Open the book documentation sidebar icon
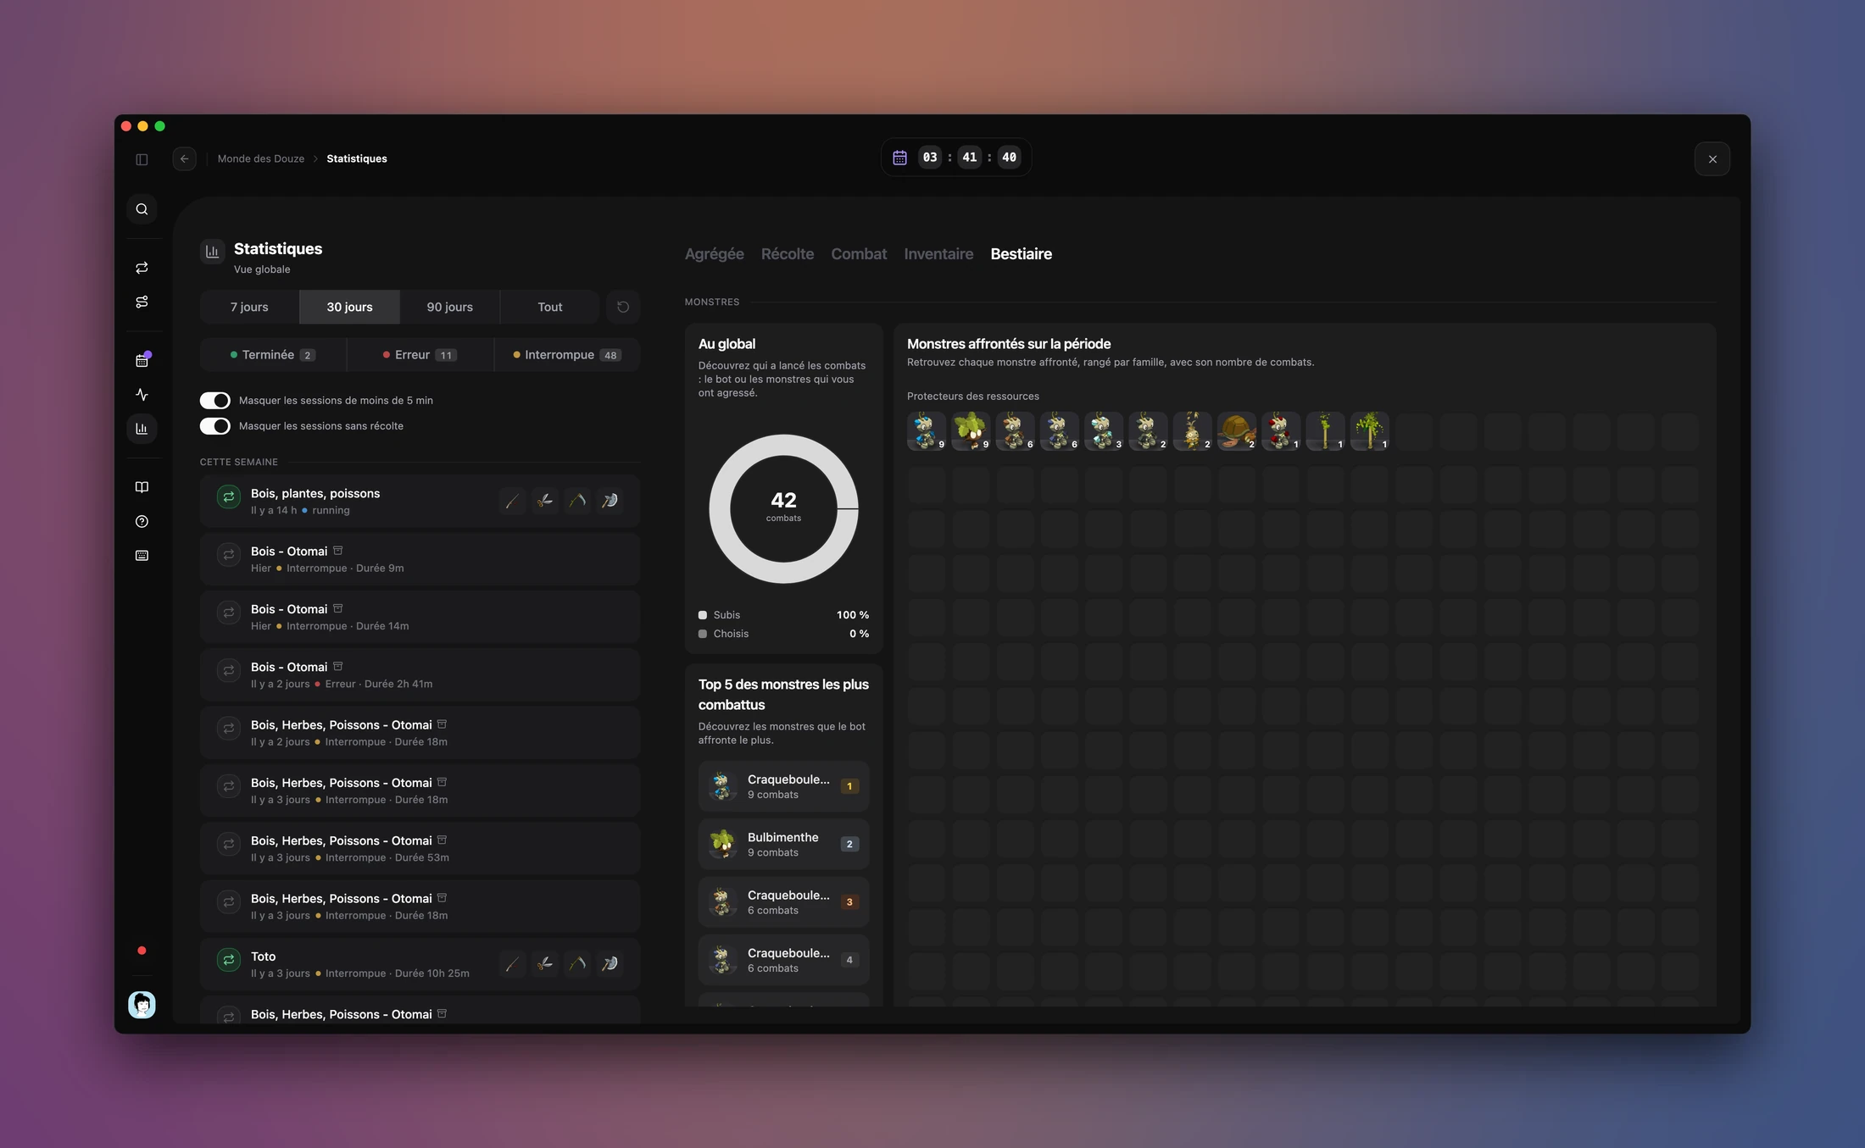Image resolution: width=1865 pixels, height=1148 pixels. click(x=142, y=487)
